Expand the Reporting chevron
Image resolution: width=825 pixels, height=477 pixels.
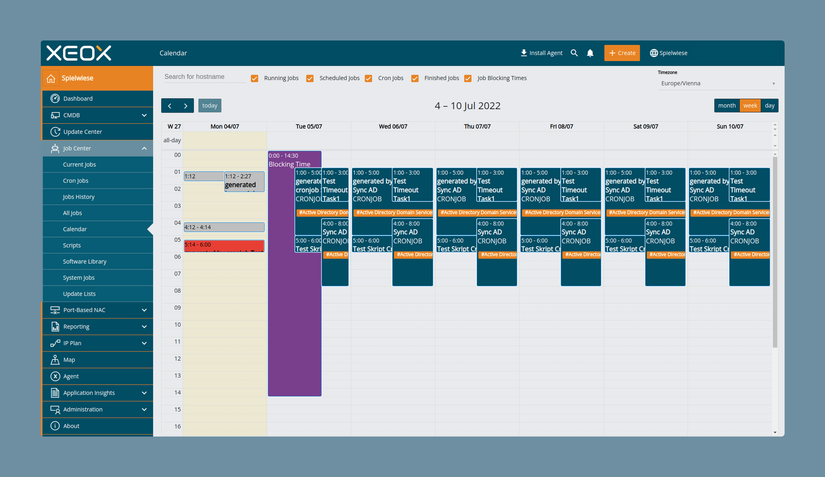(144, 326)
